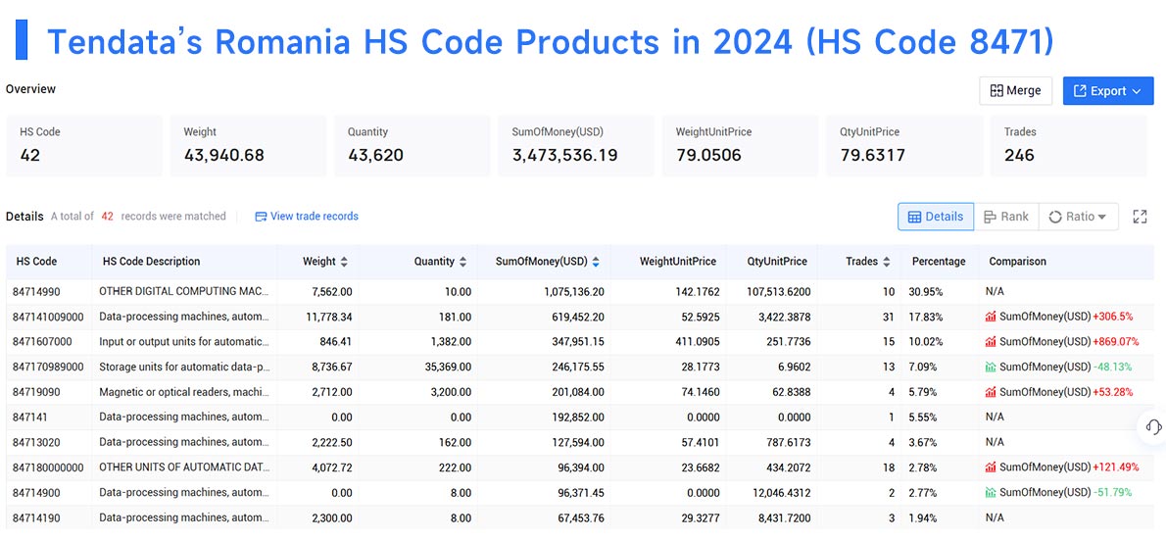
Task: Click the 30.95% percentage cell
Action: (x=926, y=291)
